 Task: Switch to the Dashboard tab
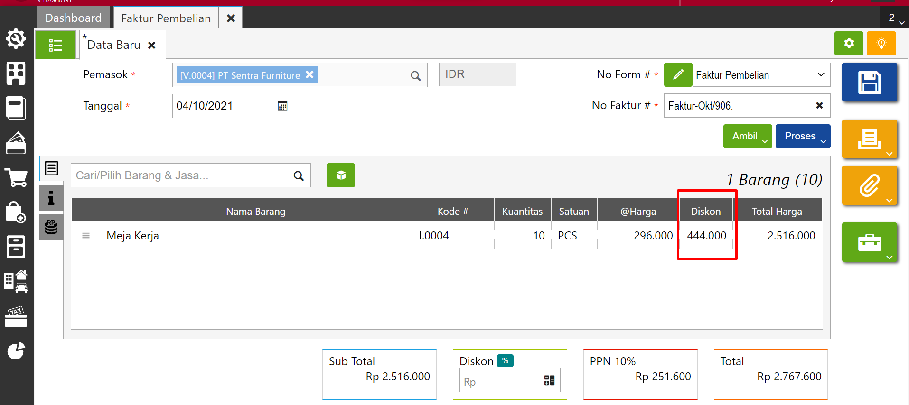74,18
